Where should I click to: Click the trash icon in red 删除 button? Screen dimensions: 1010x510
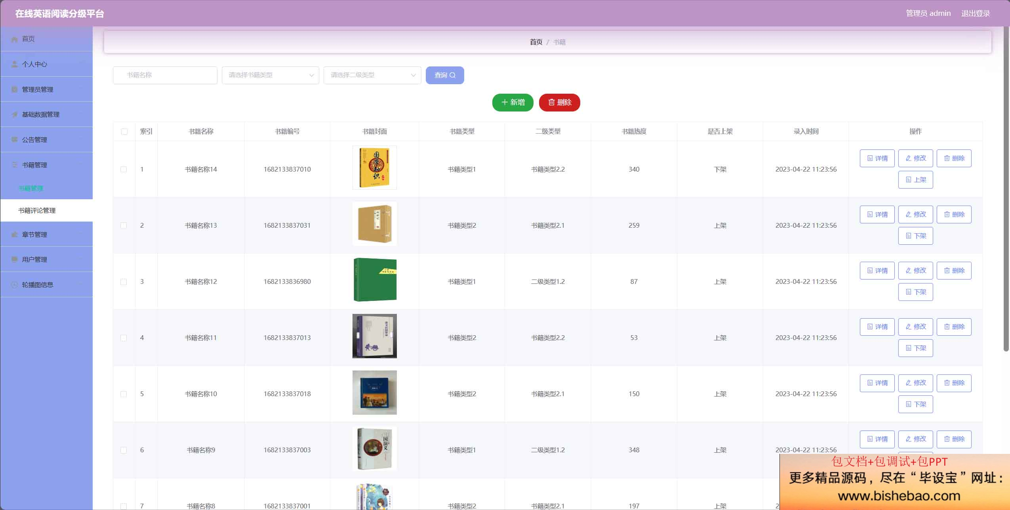tap(551, 102)
